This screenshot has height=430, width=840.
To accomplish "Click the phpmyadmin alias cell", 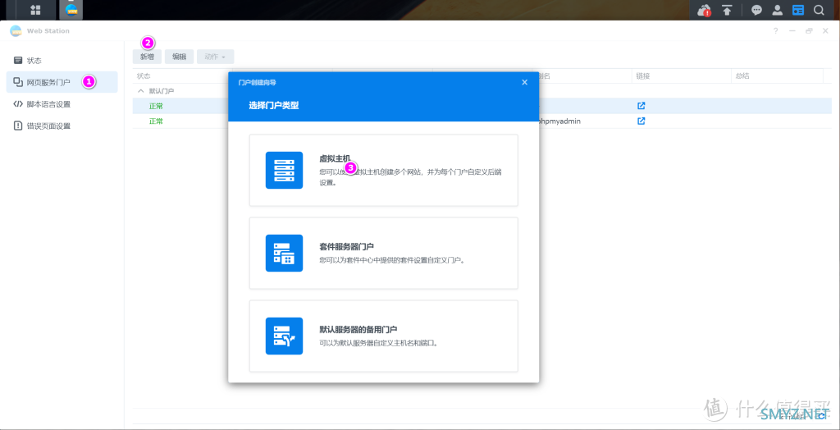I will pyautogui.click(x=559, y=121).
